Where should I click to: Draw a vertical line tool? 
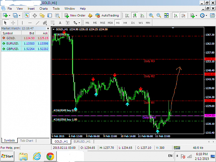pyautogui.click(x=22, y=23)
